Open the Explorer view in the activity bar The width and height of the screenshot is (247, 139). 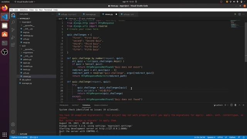point(13,15)
